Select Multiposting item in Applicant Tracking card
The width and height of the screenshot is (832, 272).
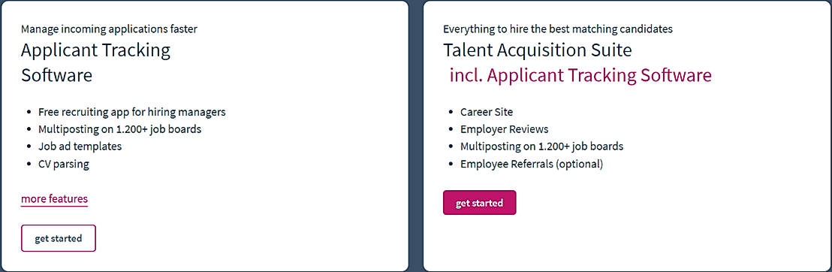tap(120, 129)
